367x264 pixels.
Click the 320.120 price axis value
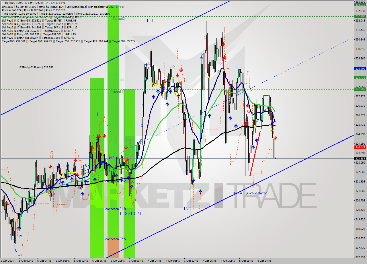tap(360, 210)
